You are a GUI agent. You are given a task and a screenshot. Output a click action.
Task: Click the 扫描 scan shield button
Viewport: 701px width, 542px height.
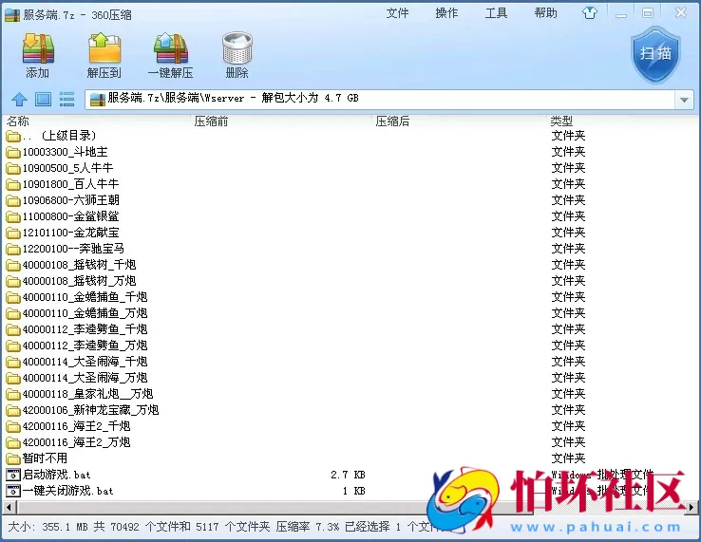(x=655, y=54)
